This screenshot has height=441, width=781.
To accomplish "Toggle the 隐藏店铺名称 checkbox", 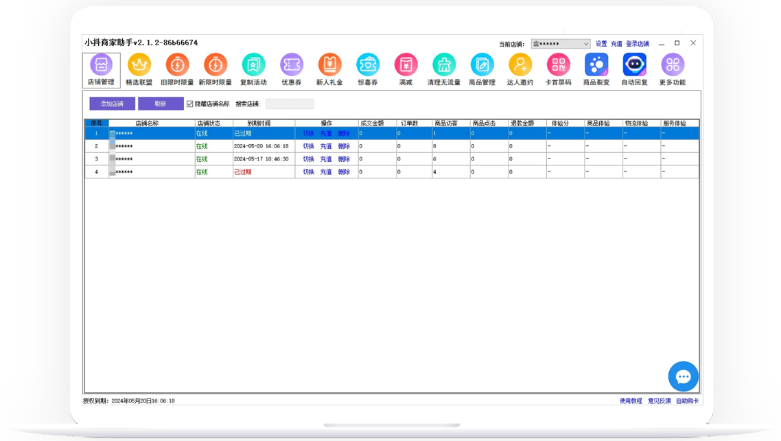I will tap(190, 104).
